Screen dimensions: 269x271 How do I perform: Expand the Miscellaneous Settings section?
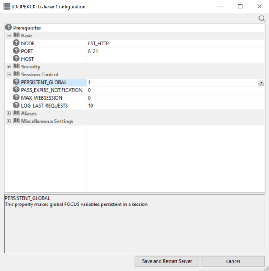pos(9,121)
